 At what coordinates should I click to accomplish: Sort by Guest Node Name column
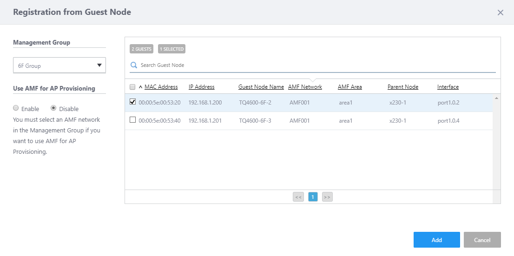(x=261, y=87)
